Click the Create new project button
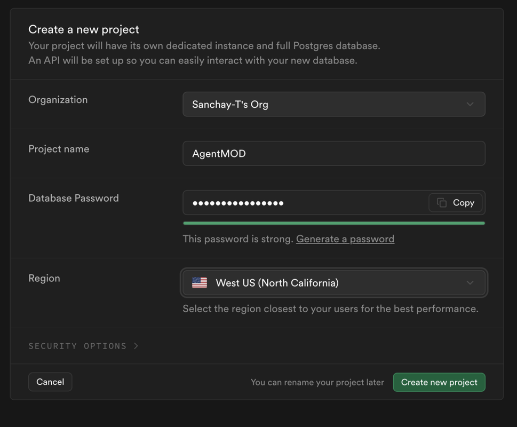This screenshot has width=517, height=427. pyautogui.click(x=439, y=382)
